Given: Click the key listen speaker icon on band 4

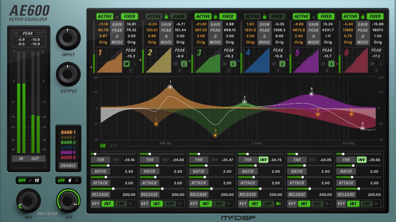Looking at the screenshot, I should pyautogui.click(x=278, y=204).
